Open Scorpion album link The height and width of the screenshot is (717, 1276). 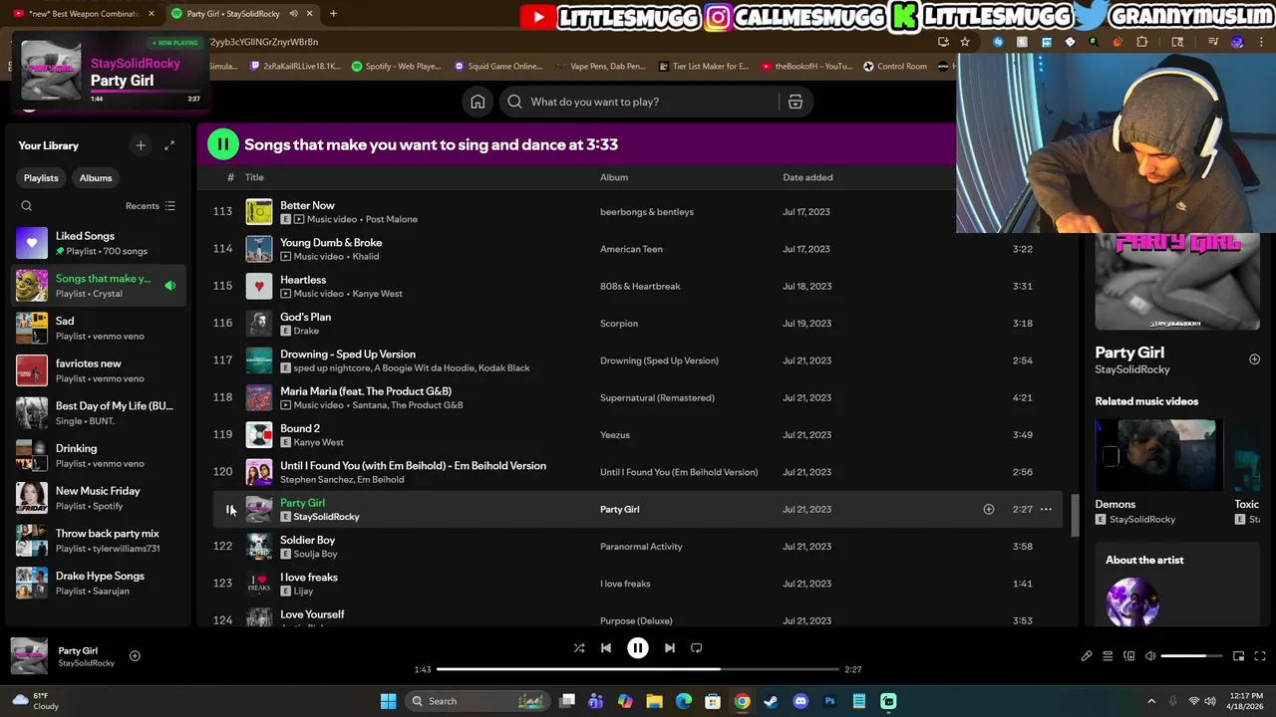click(619, 324)
